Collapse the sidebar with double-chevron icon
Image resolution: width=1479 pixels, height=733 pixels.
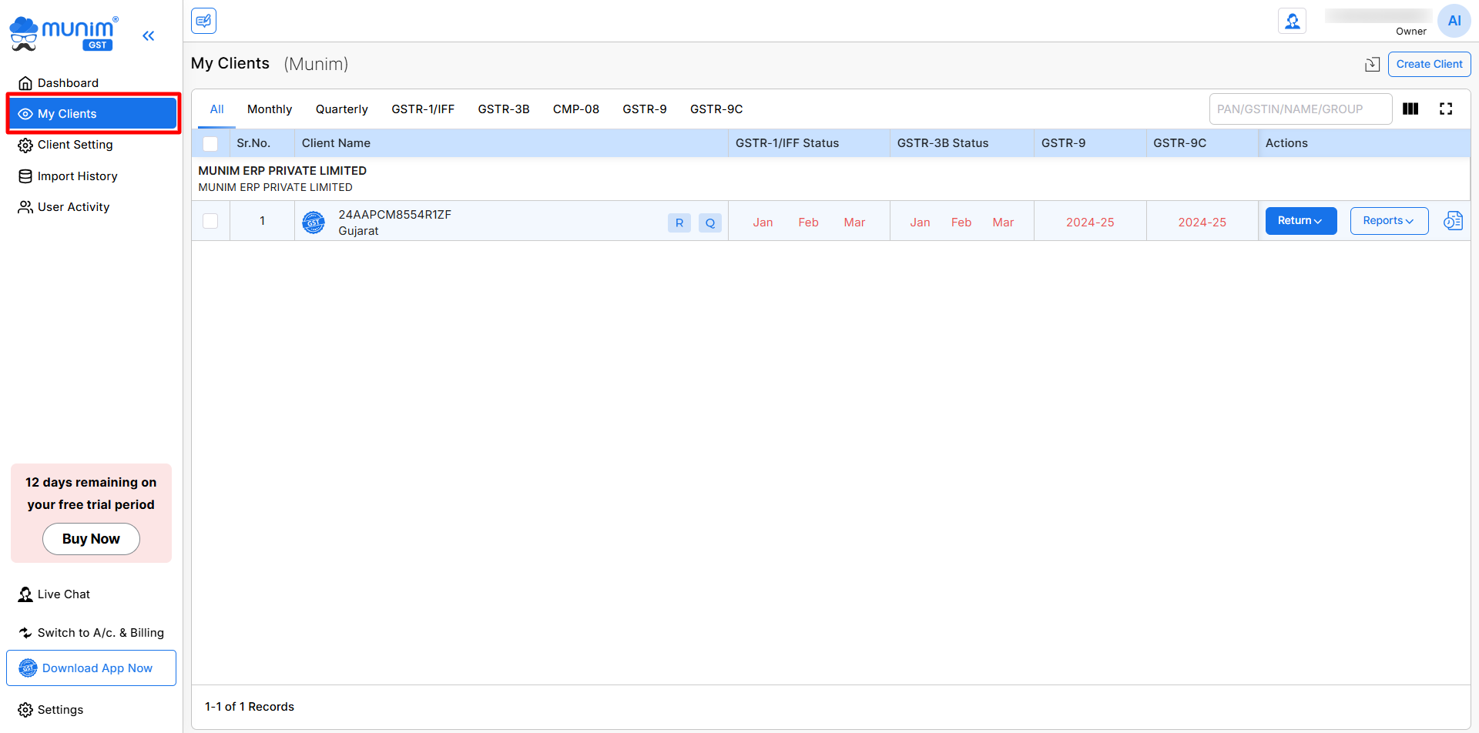click(149, 35)
